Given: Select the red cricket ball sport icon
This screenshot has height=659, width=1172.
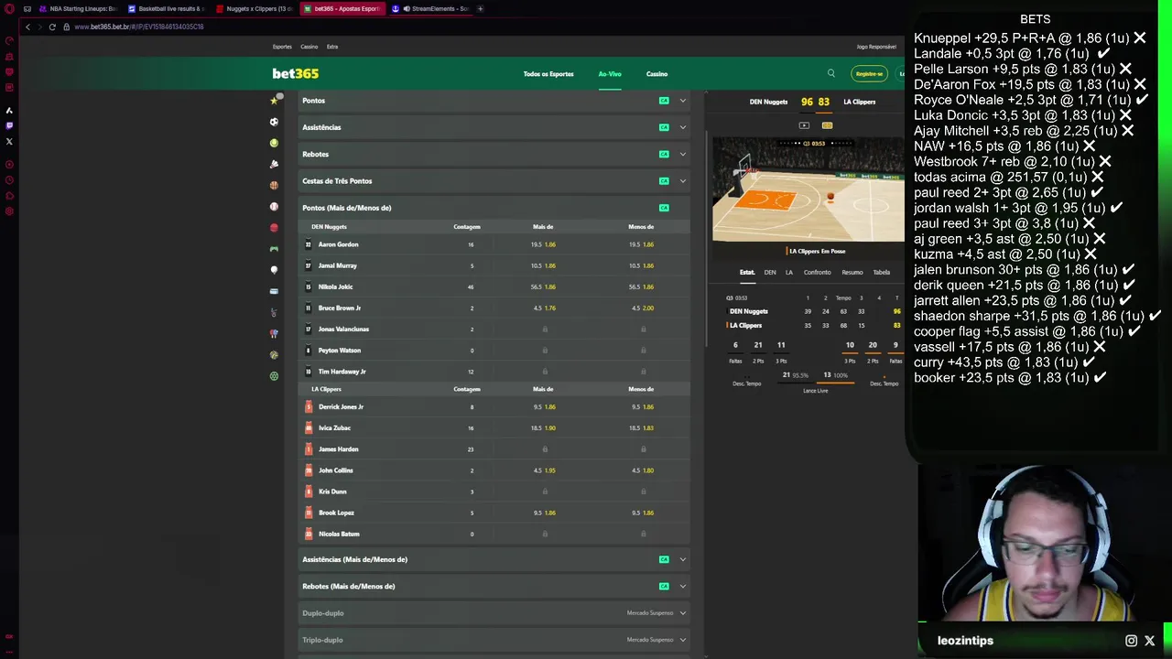Looking at the screenshot, I should pyautogui.click(x=274, y=227).
